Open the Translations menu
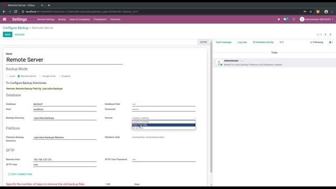Screen dimensions: 336x189 (x=100, y=19)
